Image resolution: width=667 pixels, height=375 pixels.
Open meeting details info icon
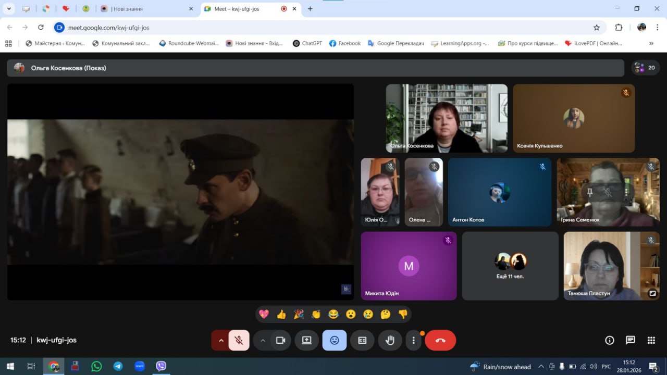click(609, 340)
